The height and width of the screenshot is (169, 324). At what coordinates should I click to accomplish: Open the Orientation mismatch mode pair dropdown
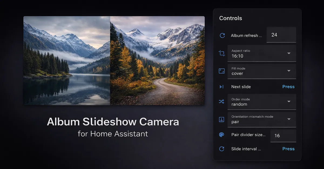point(262,120)
